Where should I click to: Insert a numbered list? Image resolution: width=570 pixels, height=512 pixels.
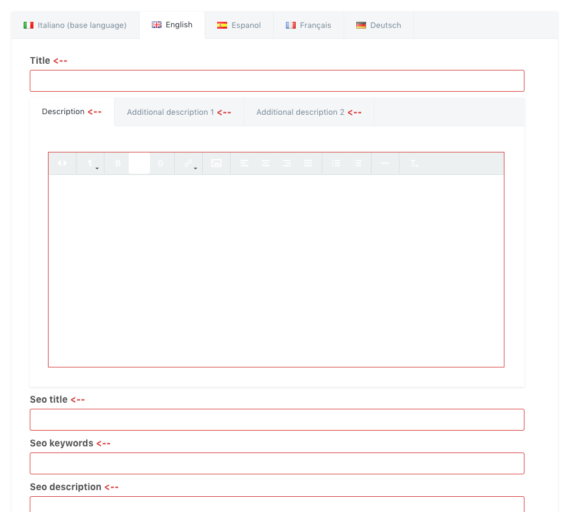pos(358,163)
